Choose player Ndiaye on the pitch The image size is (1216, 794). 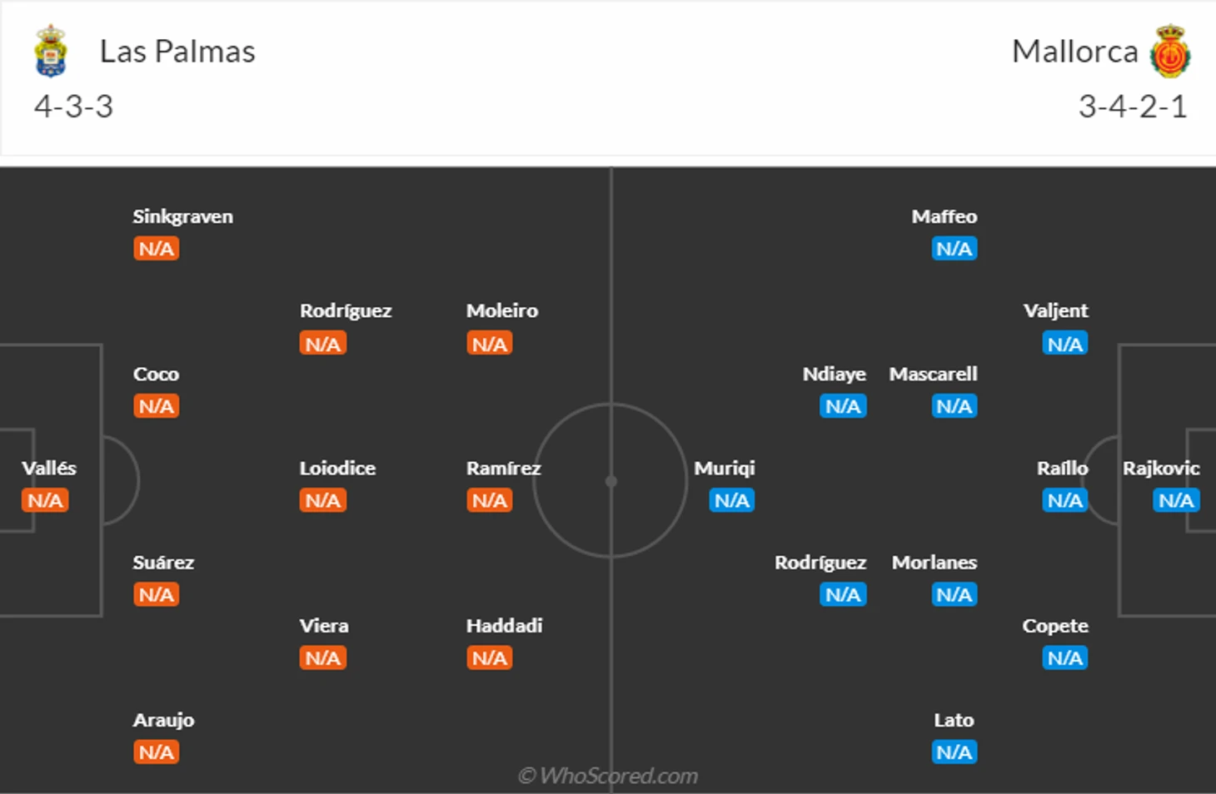pos(834,375)
